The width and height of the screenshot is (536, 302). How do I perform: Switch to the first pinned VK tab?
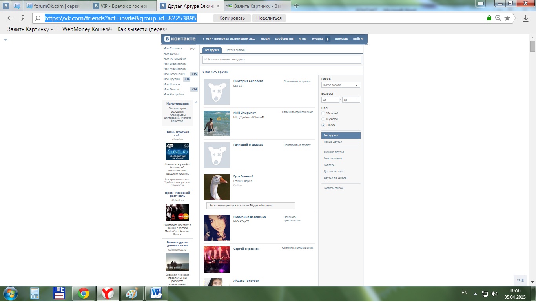pos(6,6)
